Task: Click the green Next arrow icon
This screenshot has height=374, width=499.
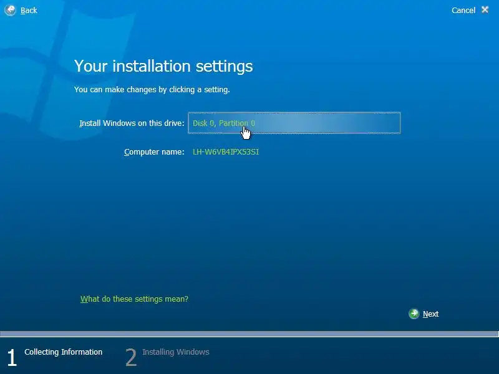Action: point(414,314)
